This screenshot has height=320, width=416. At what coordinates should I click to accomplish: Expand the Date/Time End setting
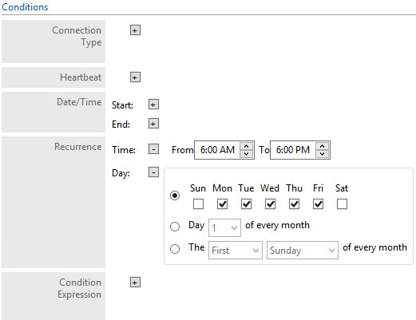[x=153, y=124]
